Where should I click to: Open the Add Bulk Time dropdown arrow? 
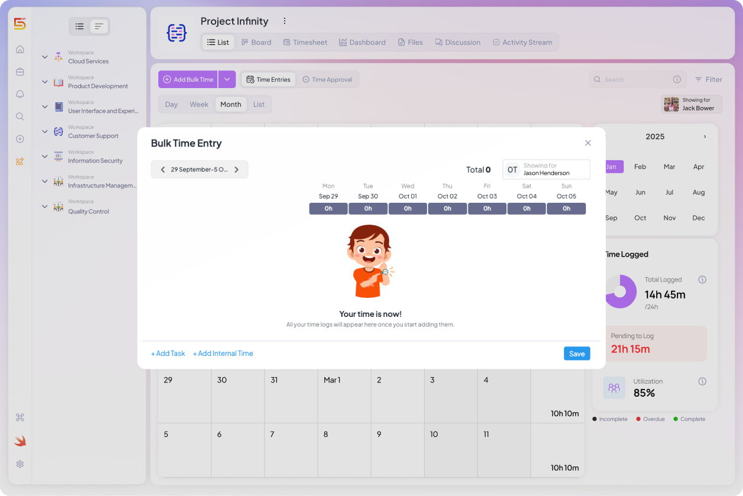[x=227, y=80]
